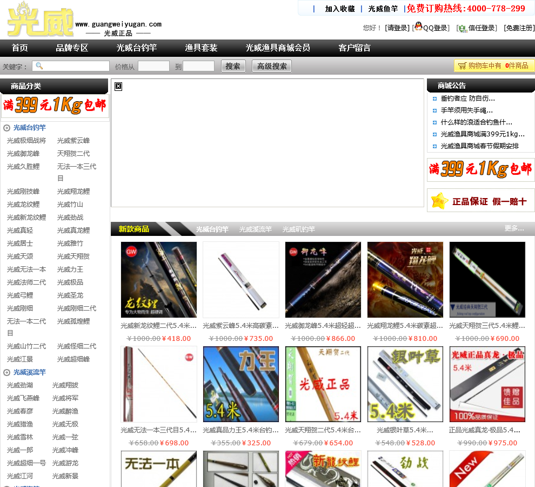535x487 pixels.
Task: Click the 请登录 login link
Action: pos(397,28)
